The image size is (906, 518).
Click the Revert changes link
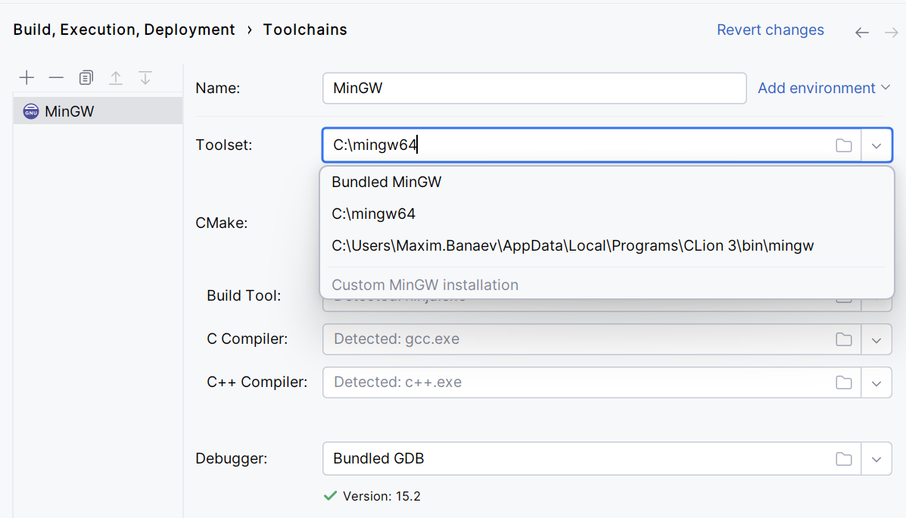(x=771, y=30)
